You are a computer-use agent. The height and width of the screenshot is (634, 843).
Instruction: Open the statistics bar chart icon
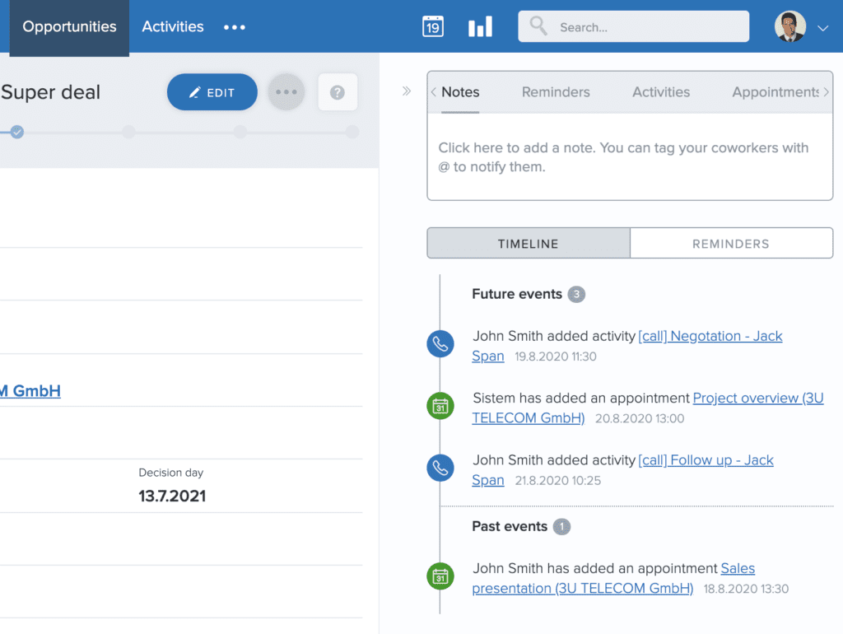coord(480,26)
